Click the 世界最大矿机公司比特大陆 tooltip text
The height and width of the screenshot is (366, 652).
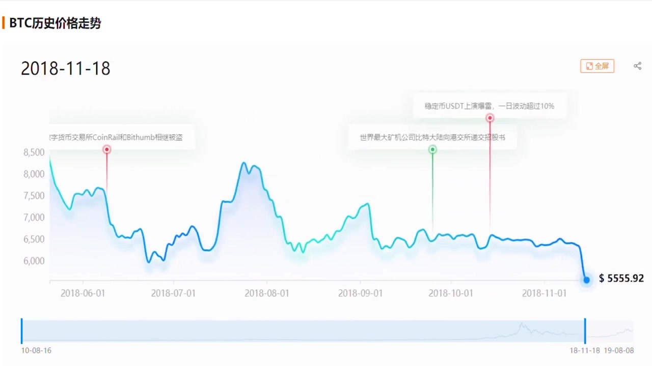coord(432,137)
